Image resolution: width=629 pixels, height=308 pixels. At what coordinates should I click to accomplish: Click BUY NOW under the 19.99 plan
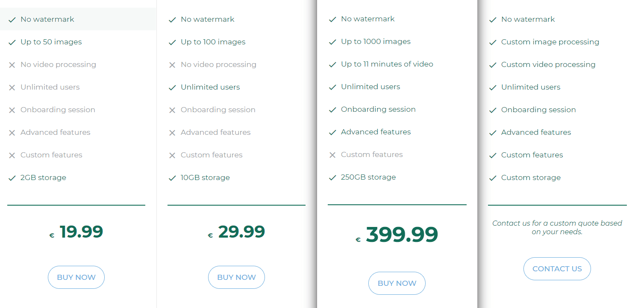(x=76, y=277)
